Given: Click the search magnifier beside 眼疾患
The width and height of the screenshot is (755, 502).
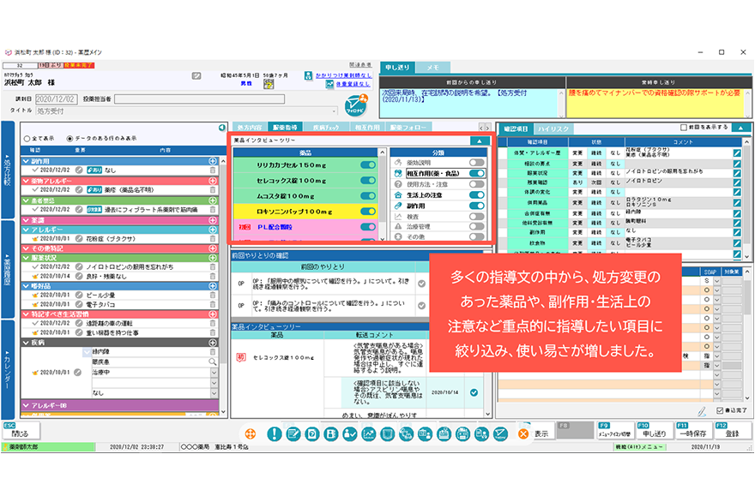Looking at the screenshot, I should click(x=213, y=362).
